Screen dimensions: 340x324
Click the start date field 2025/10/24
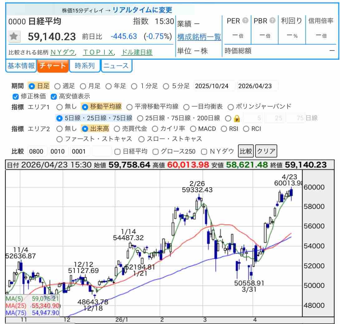pyautogui.click(x=214, y=86)
